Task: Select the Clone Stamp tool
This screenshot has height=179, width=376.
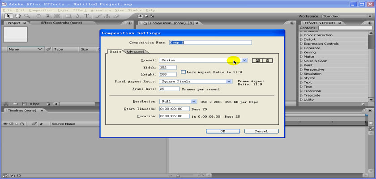Action: tap(107, 16)
